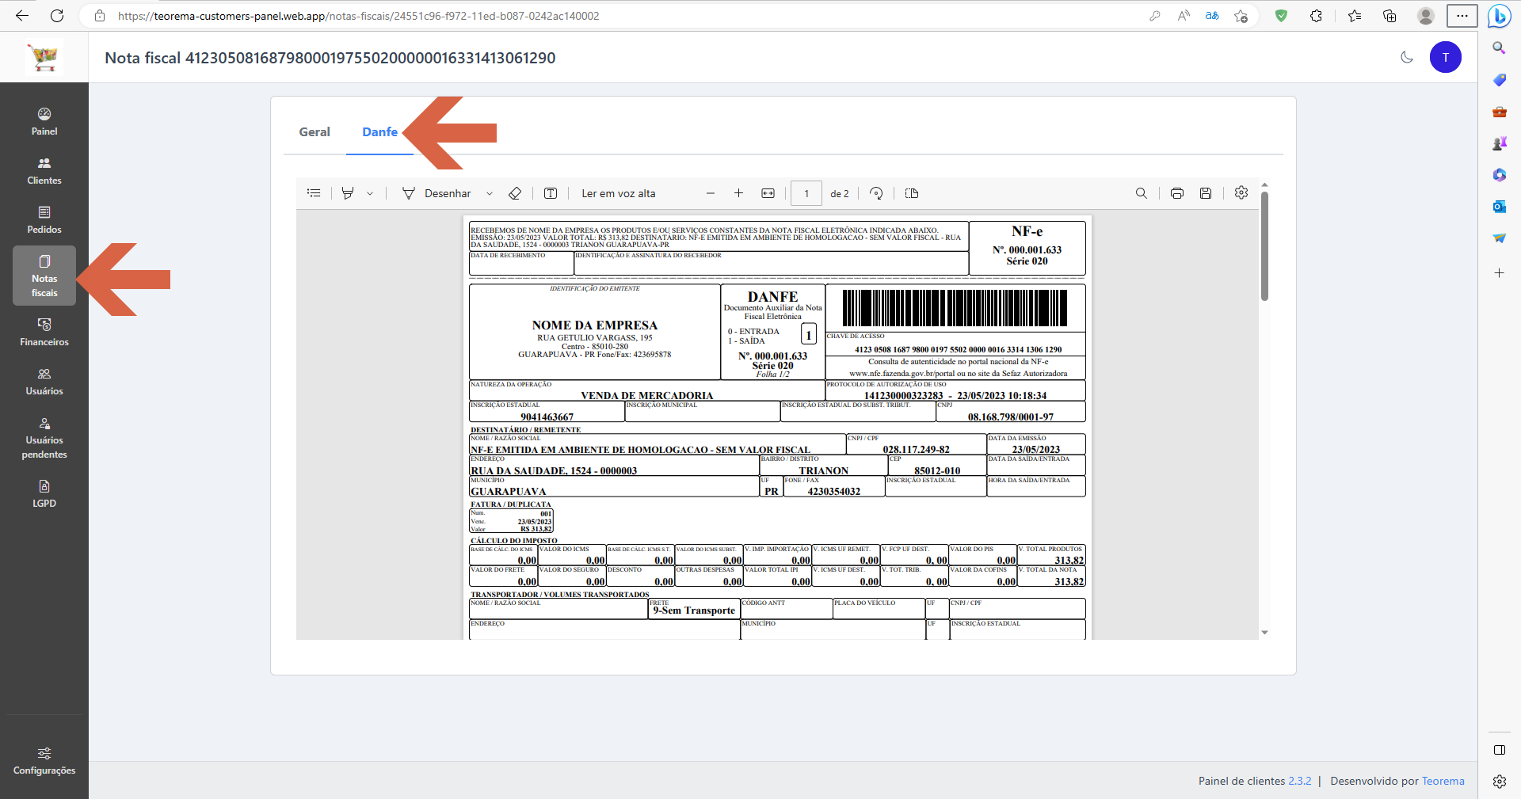Open Usuários in the sidebar

tap(44, 382)
